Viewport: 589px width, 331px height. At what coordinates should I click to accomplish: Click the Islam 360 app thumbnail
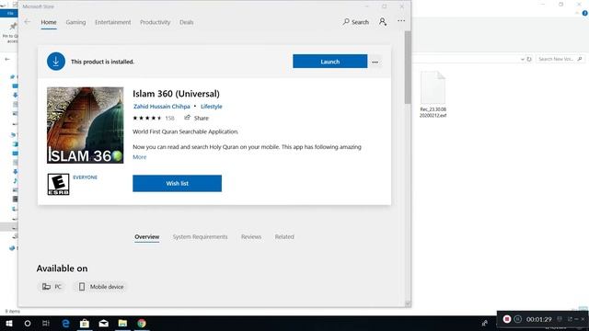tap(85, 125)
